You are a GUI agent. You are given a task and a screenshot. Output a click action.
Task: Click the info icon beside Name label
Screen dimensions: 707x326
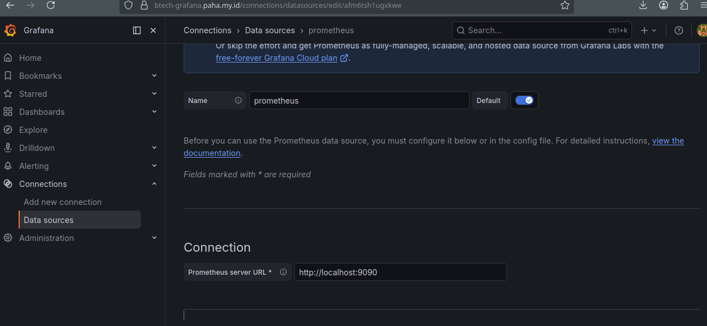coord(238,100)
